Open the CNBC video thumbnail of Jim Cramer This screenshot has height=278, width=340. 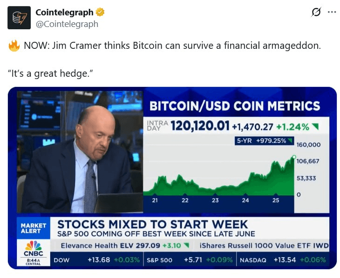pos(172,178)
